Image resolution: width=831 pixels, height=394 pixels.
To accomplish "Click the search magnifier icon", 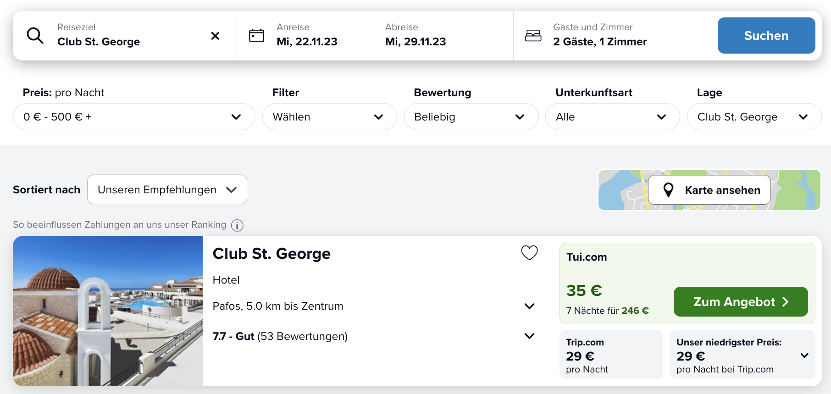I will click(35, 36).
